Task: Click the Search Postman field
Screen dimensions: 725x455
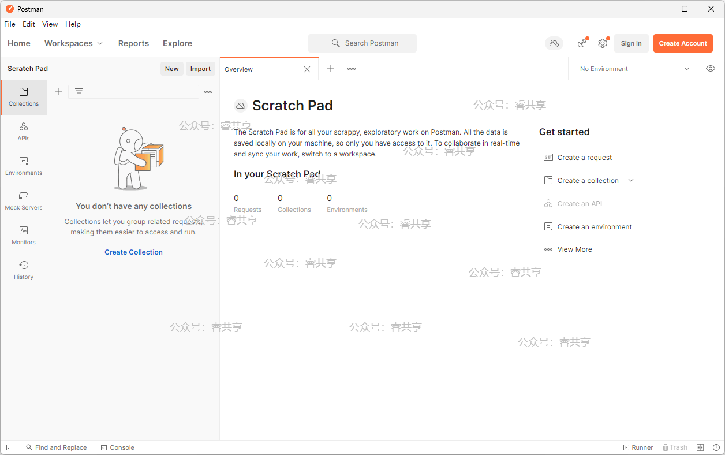Action: tap(362, 43)
